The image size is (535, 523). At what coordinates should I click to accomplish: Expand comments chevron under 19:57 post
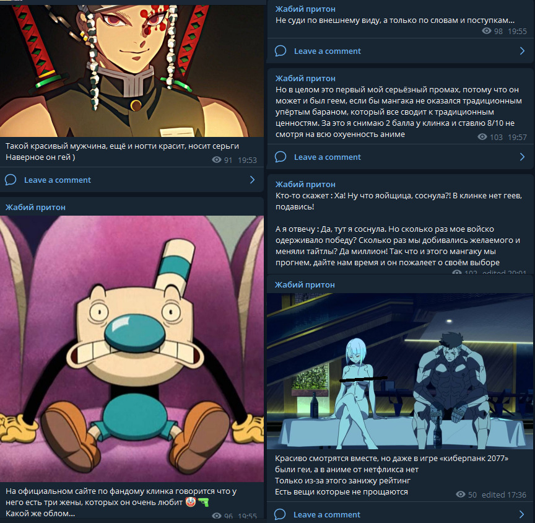tap(522, 157)
